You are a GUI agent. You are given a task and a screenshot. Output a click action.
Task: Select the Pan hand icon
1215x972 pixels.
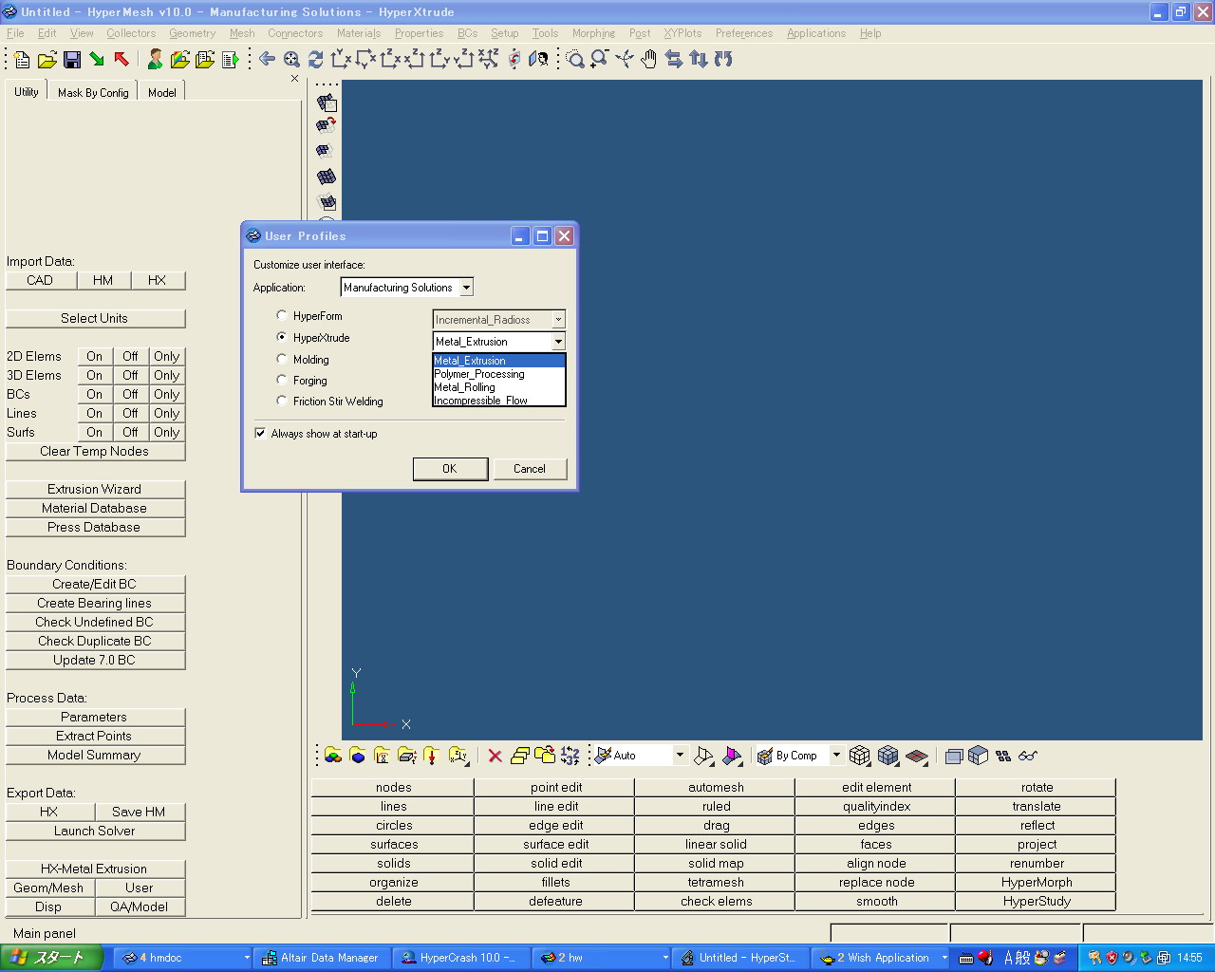[x=649, y=60]
